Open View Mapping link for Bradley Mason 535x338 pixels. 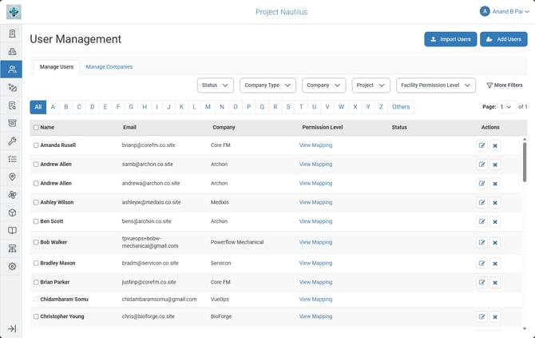tap(315, 263)
